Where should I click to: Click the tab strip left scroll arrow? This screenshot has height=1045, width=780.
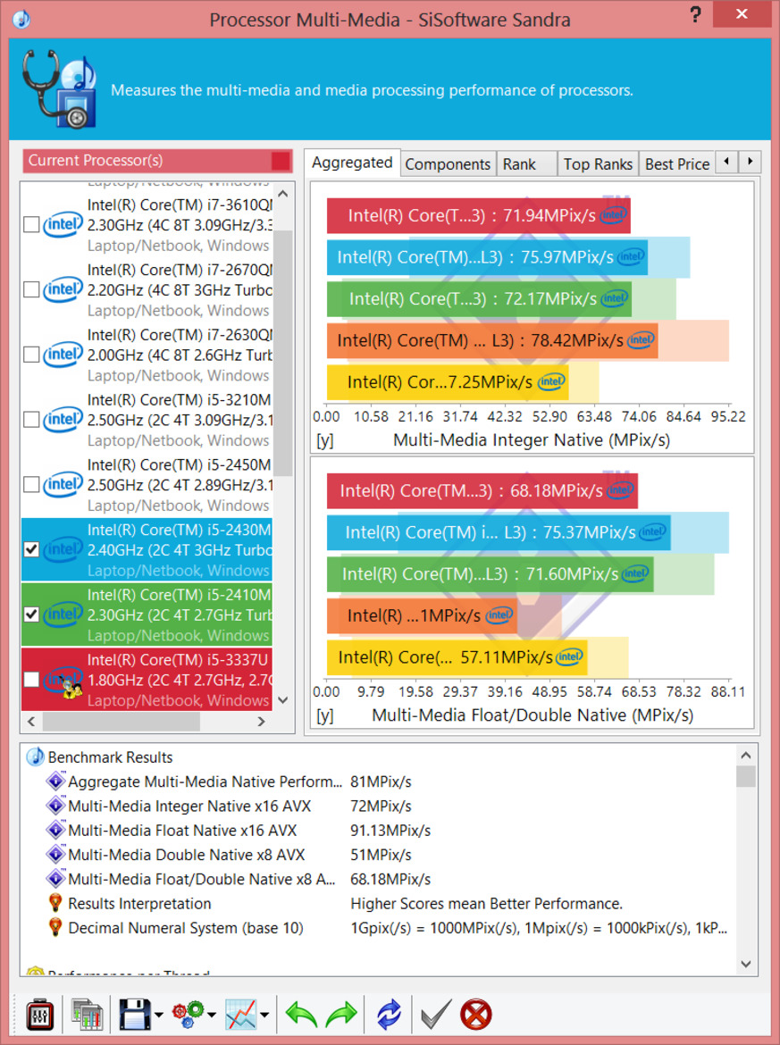point(726,162)
